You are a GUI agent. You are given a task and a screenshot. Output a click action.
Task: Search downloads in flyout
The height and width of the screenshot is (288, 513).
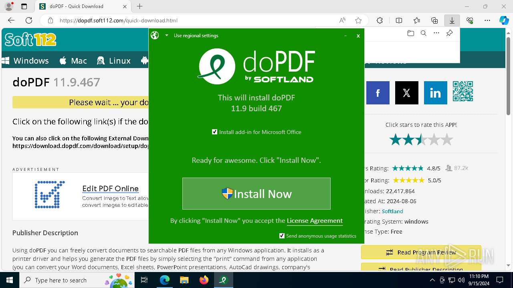point(423,33)
